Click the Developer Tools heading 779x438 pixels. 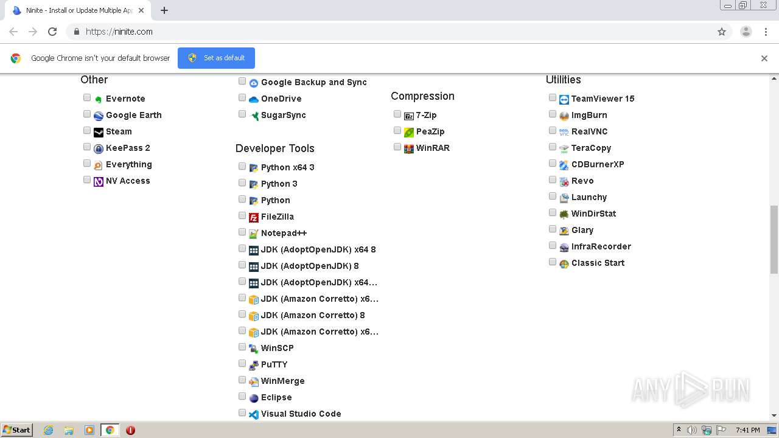pos(275,148)
